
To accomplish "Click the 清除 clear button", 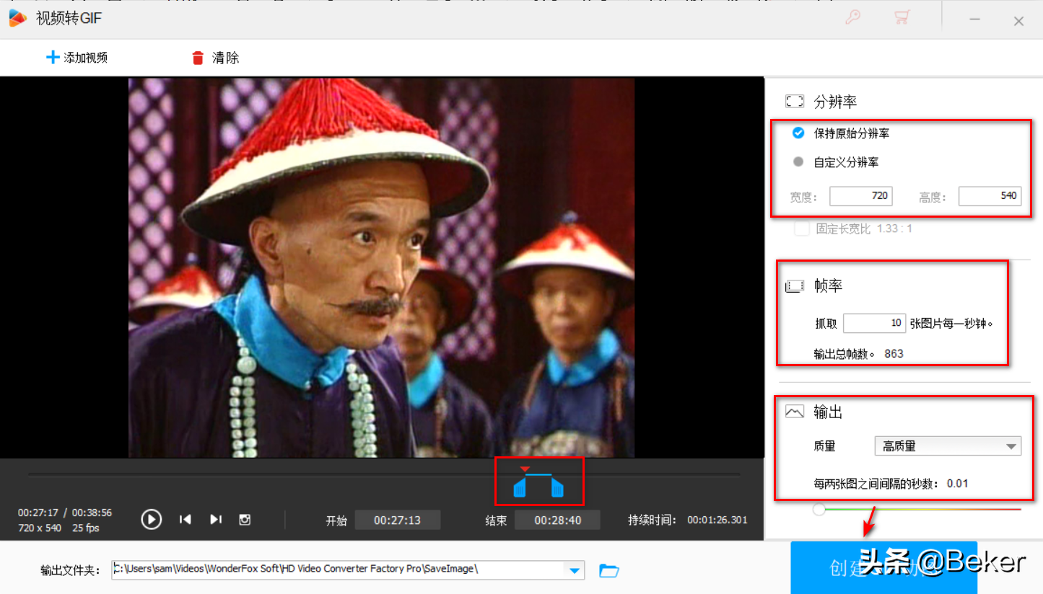I will tap(215, 58).
